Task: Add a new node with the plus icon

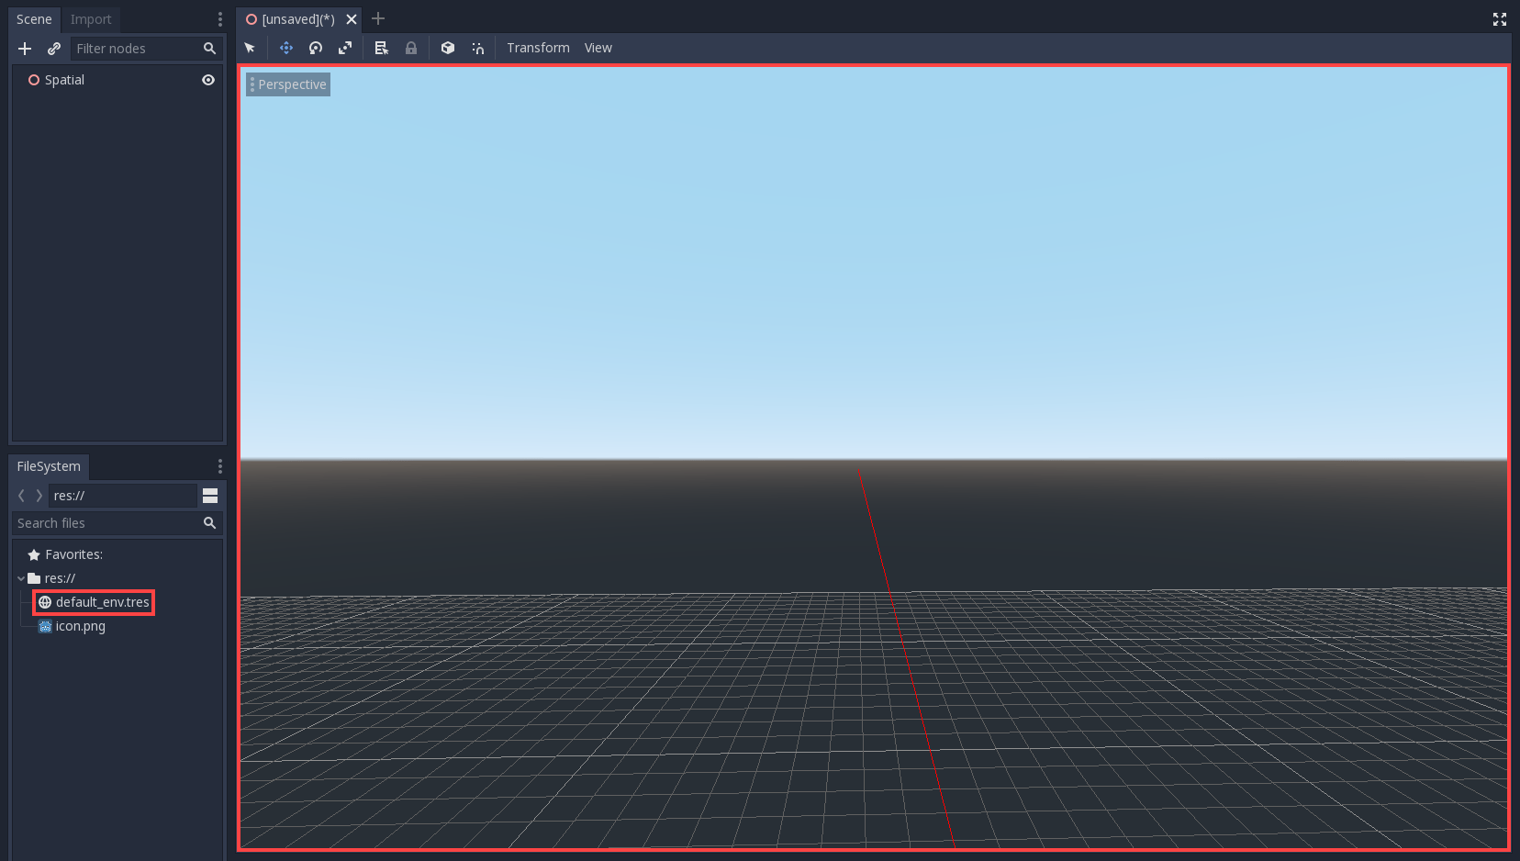Action: (24, 49)
